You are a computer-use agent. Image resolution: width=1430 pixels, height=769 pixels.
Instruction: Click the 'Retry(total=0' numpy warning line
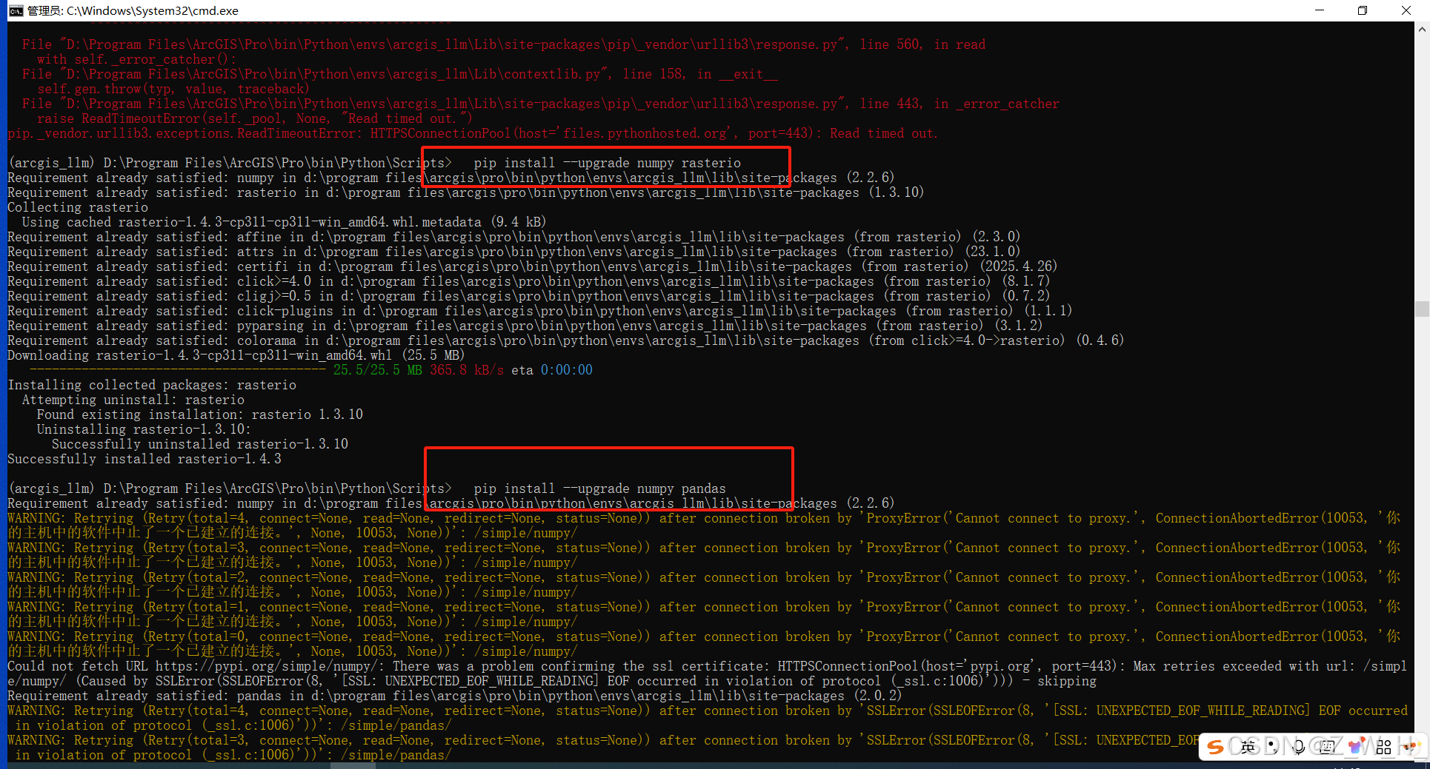704,644
